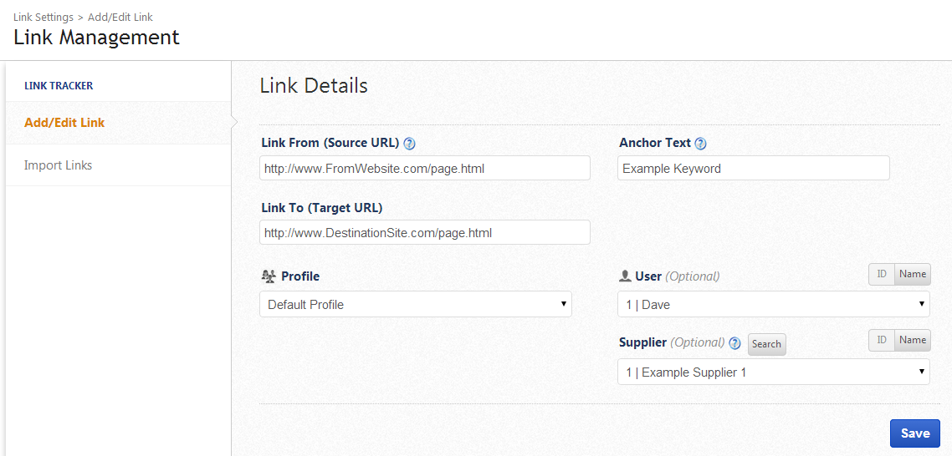Viewport: 952px width, 456px height.
Task: Select Add/Edit Link in sidebar
Action: [x=64, y=123]
